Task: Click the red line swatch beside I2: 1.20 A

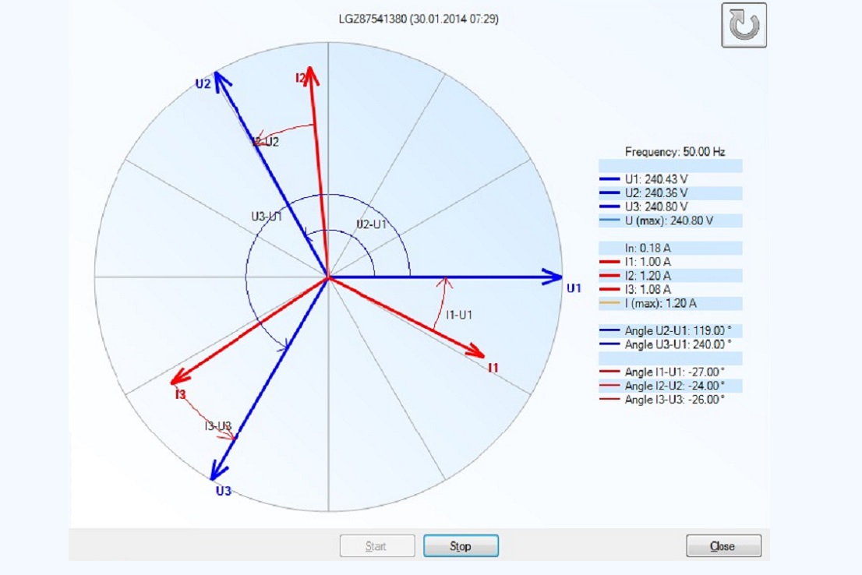Action: 610,276
